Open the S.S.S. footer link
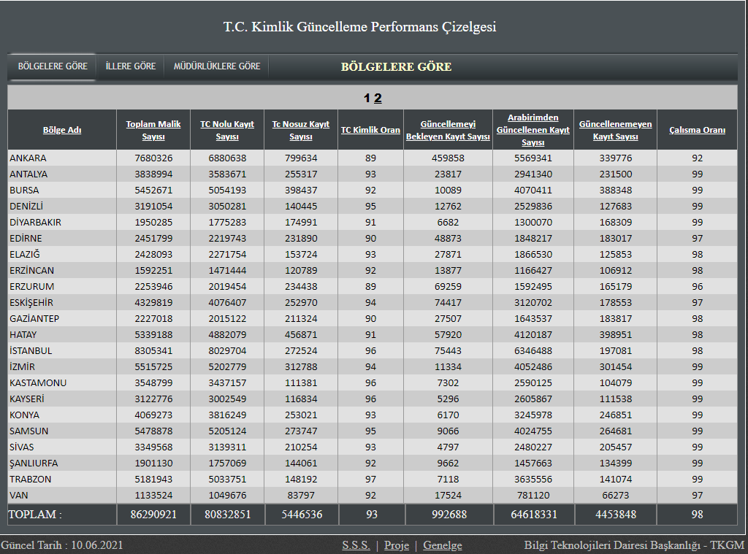The image size is (748, 554). pos(356,545)
